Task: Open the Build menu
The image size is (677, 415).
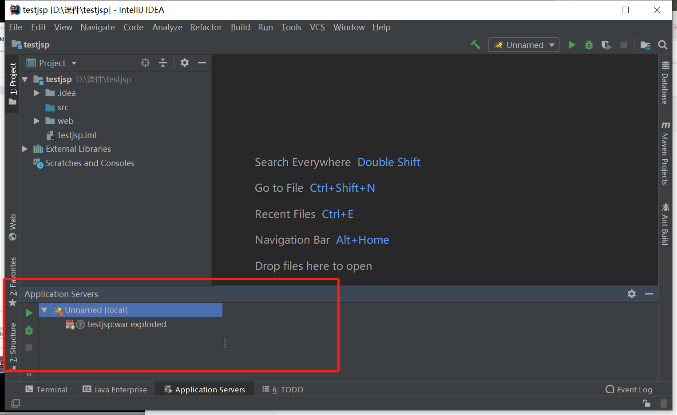Action: coord(241,27)
